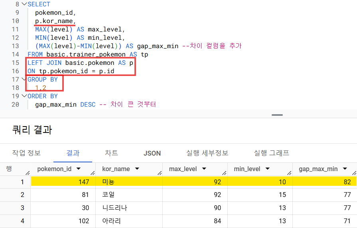Open max_level column sort dropdown
Screen dimensions: 357x228
click(x=204, y=169)
